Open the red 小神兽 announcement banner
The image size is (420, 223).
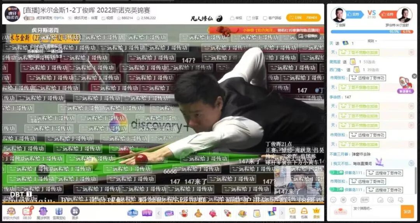click(266, 30)
